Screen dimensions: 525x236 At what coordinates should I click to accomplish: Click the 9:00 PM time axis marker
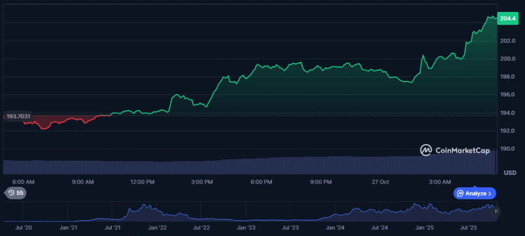click(x=321, y=182)
